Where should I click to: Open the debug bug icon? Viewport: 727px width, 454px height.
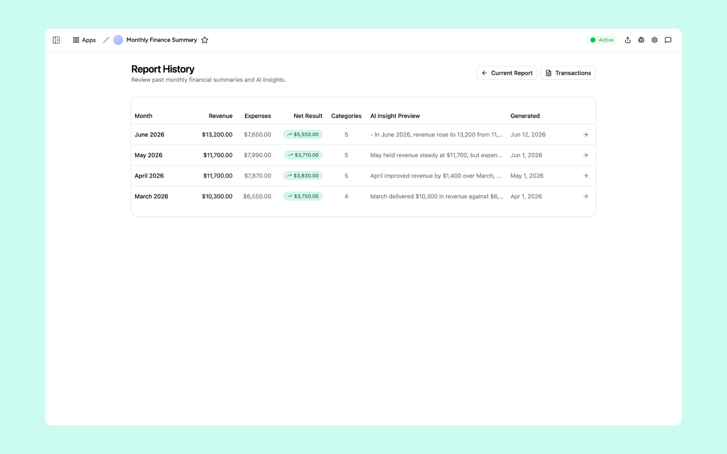pos(641,40)
